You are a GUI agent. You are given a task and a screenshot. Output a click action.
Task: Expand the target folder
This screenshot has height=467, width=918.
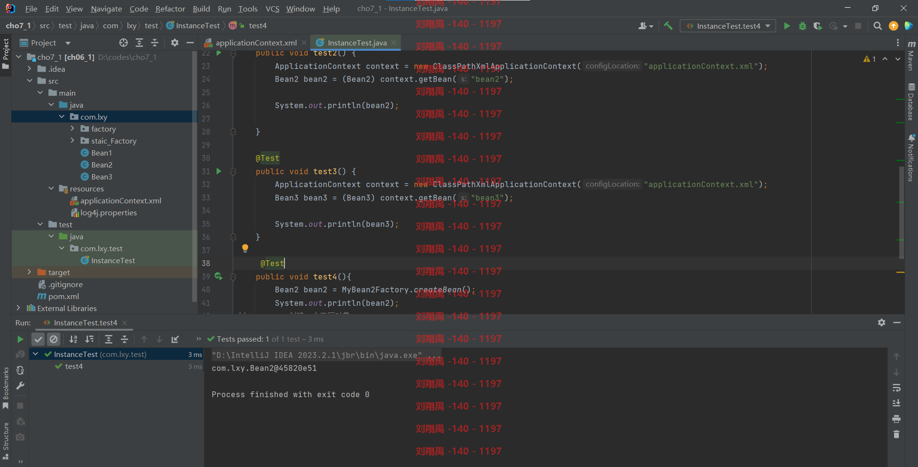[29, 272]
